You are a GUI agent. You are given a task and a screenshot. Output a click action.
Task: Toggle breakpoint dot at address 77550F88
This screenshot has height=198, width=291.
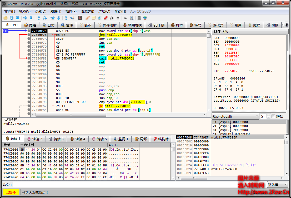click(x=29, y=58)
